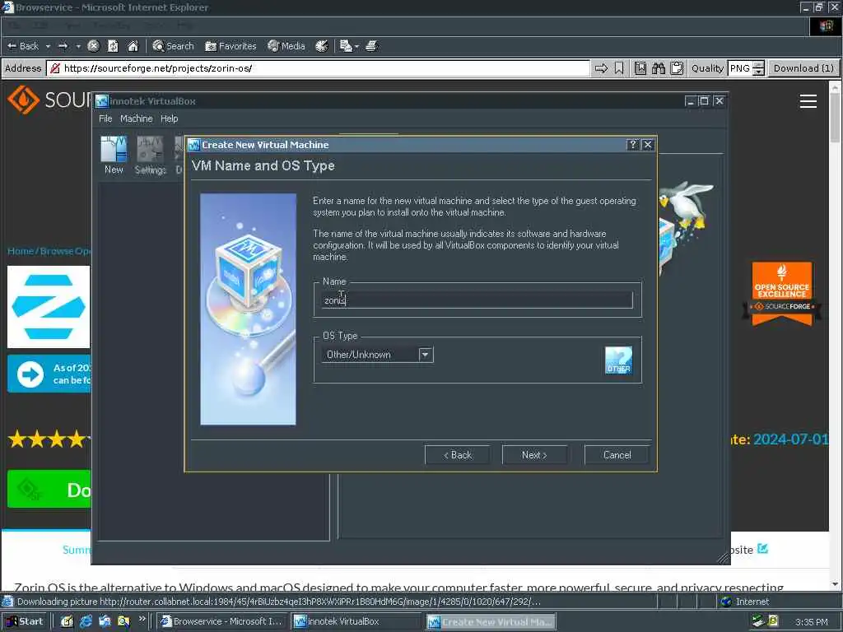This screenshot has height=632, width=843.
Task: Click the VM Name text field
Action: tap(477, 300)
